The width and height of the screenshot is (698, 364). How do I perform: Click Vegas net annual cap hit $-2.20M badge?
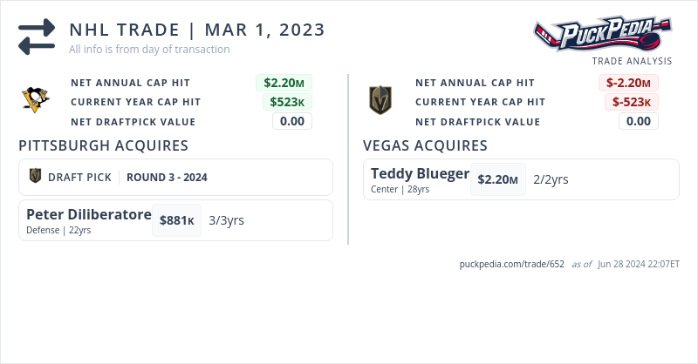coord(628,83)
